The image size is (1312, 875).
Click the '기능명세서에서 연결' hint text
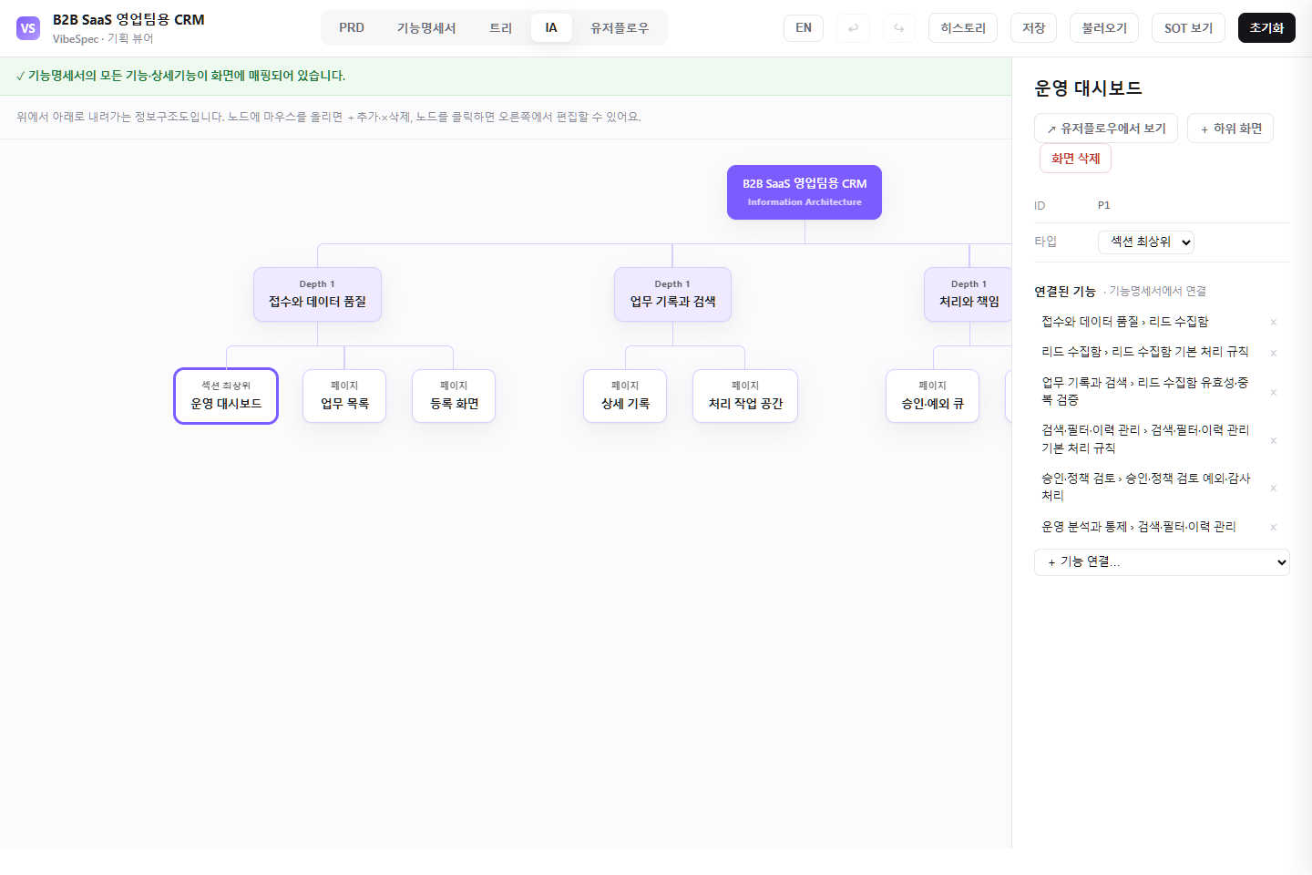(x=1155, y=292)
